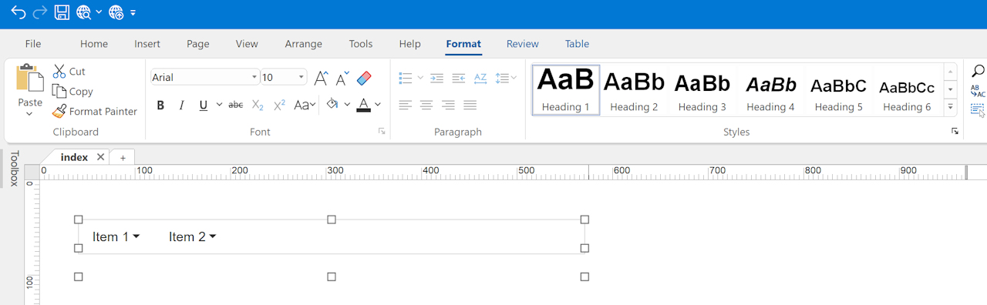
Task: Apply the Heading 6 style
Action: point(907,89)
